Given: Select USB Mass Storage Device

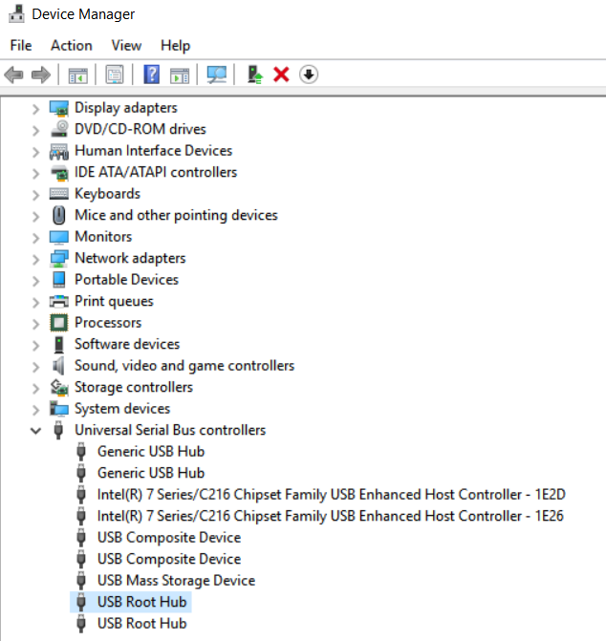Looking at the screenshot, I should pos(176,581).
